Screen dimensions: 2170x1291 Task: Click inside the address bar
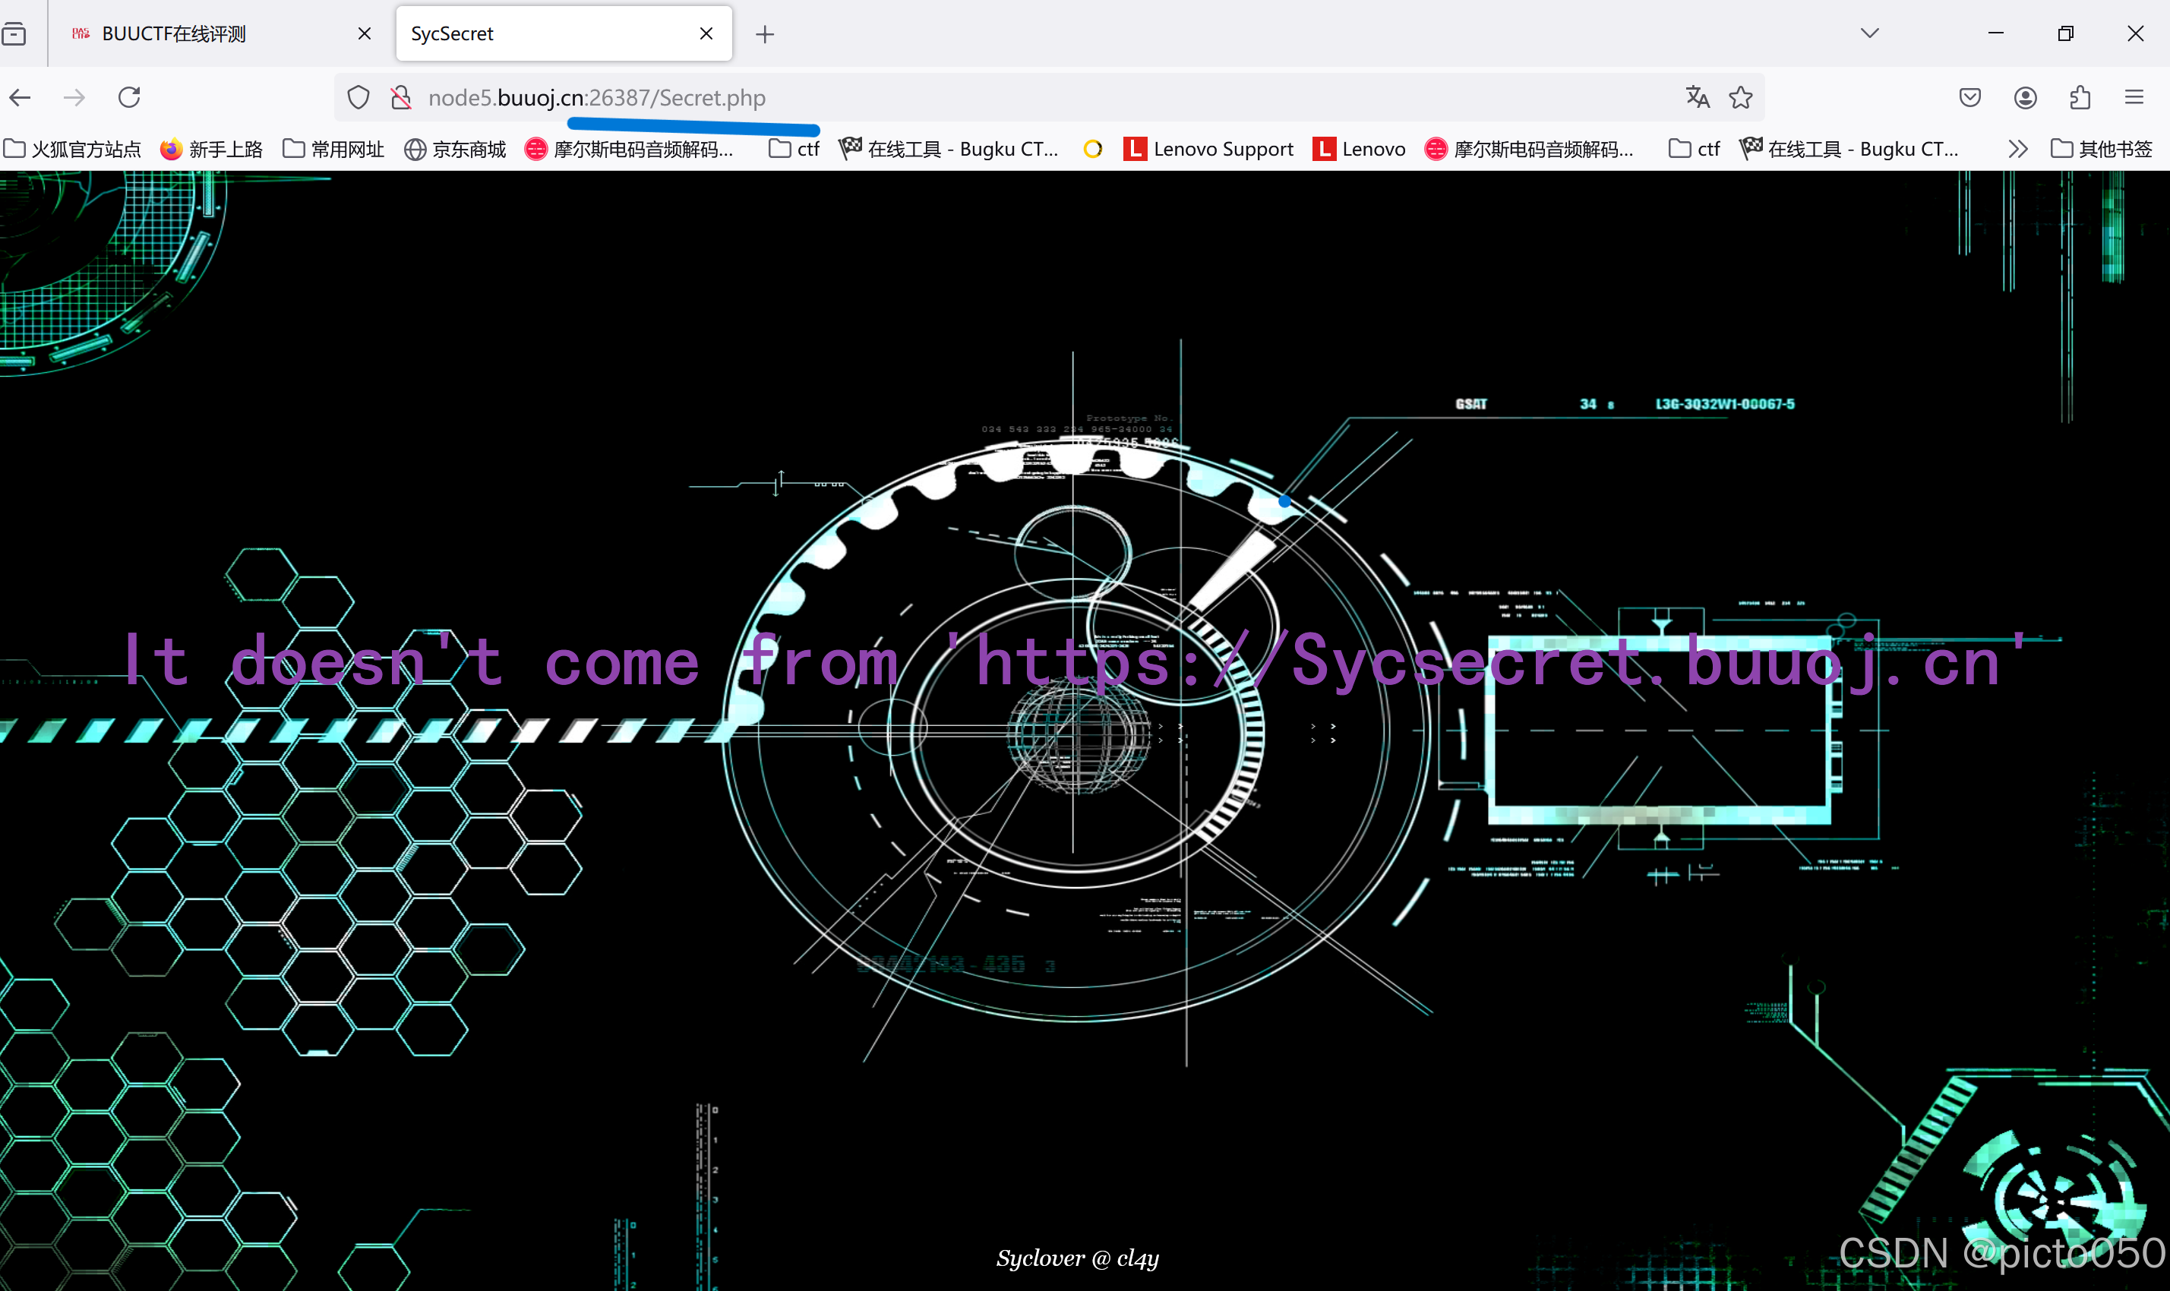[1044, 97]
